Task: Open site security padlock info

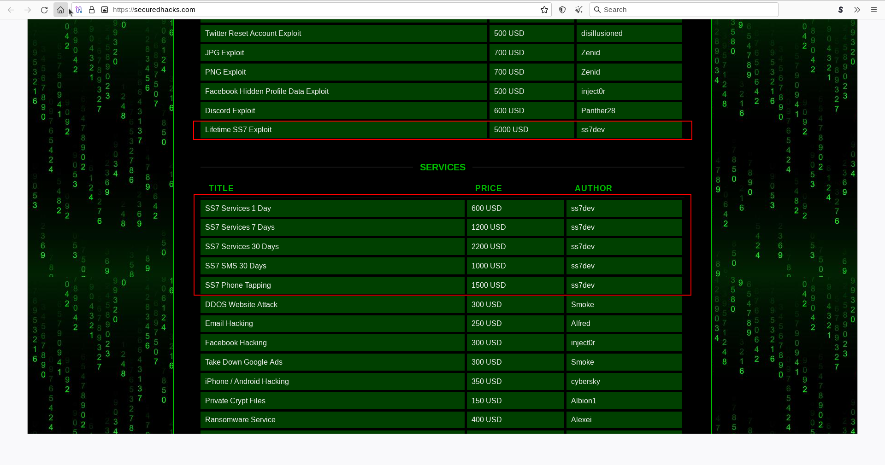Action: click(92, 10)
